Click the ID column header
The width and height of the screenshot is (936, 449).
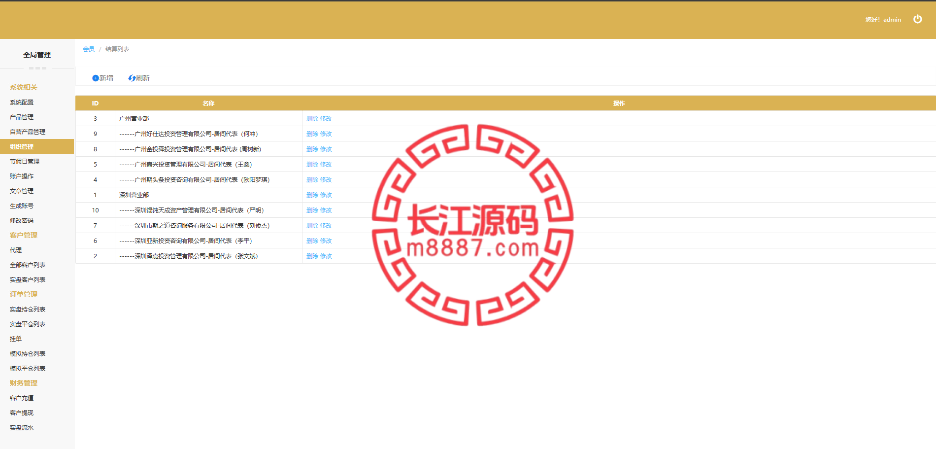(x=95, y=104)
